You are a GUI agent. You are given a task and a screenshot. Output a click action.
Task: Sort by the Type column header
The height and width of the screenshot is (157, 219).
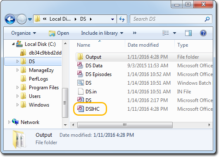[183, 45]
